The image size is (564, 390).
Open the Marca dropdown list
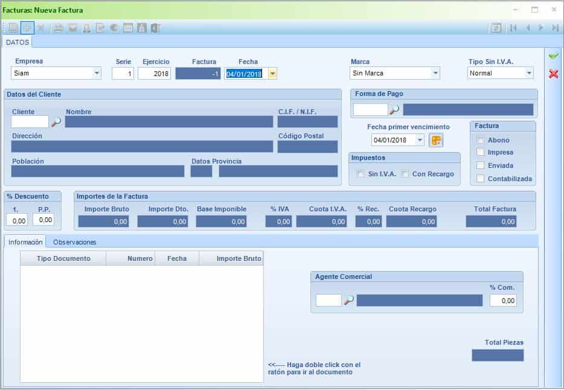pyautogui.click(x=435, y=73)
